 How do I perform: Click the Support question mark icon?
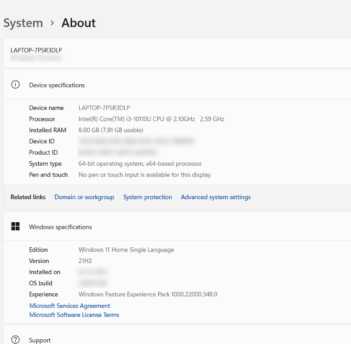pos(15,339)
